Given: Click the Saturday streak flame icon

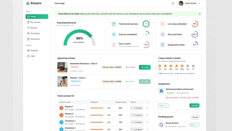Looking at the screenshot, I should 160,66.
